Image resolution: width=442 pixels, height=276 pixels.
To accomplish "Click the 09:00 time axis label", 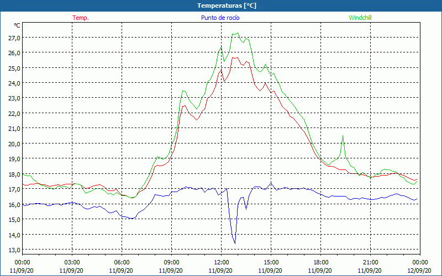I will point(171,263).
